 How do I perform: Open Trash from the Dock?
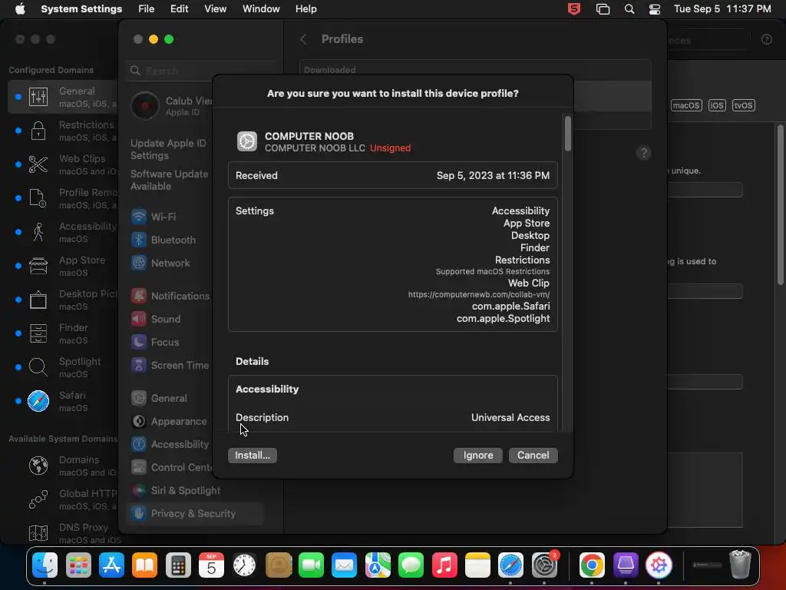click(740, 565)
